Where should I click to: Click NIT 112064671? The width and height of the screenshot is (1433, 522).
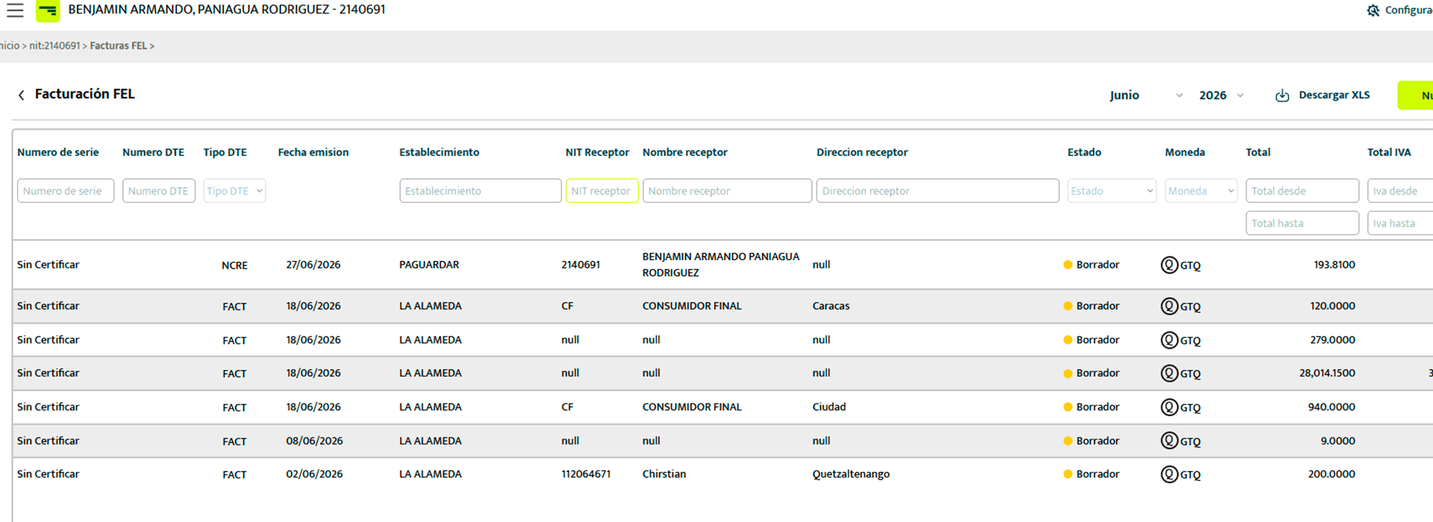tap(586, 474)
